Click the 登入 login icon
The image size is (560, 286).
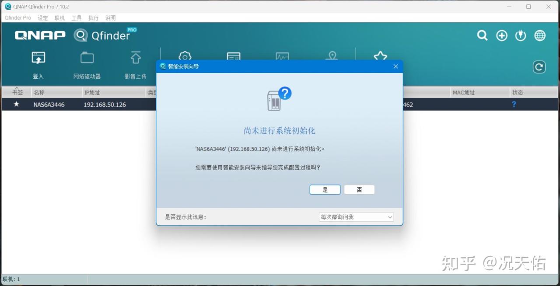pos(38,58)
